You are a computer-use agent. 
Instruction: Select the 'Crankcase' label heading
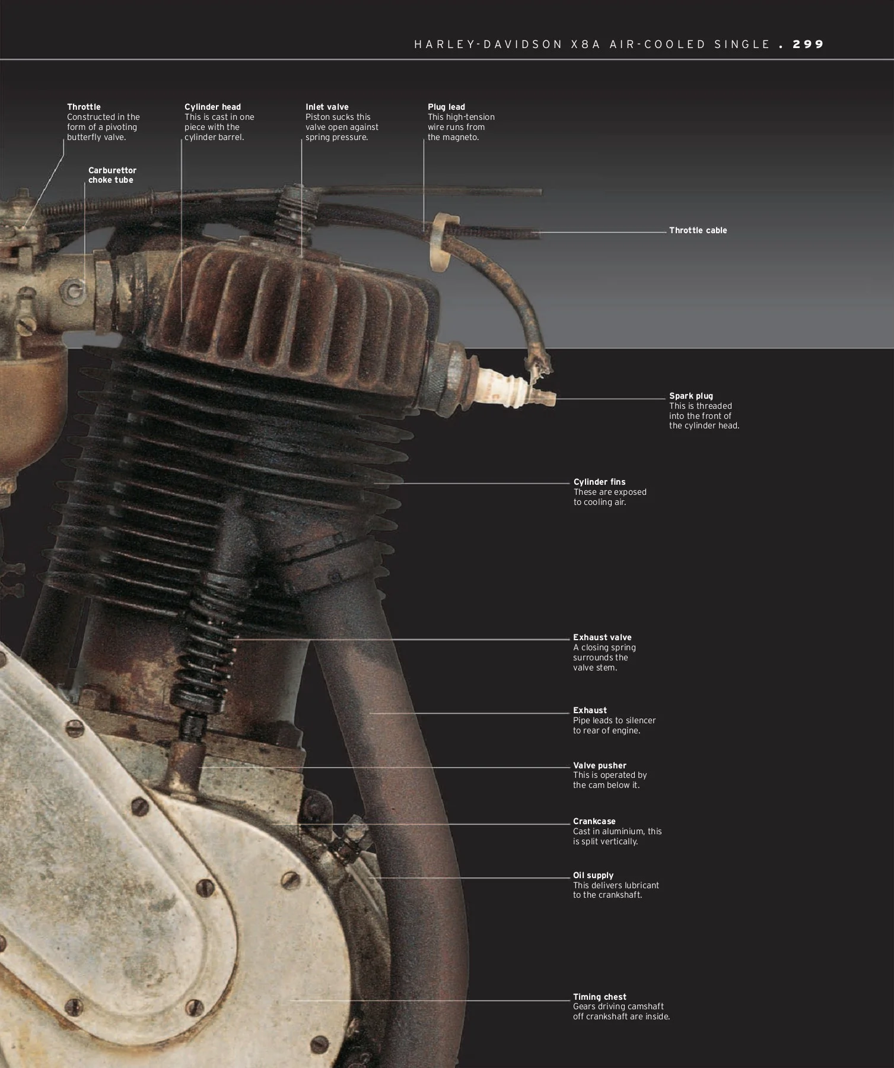(x=594, y=821)
